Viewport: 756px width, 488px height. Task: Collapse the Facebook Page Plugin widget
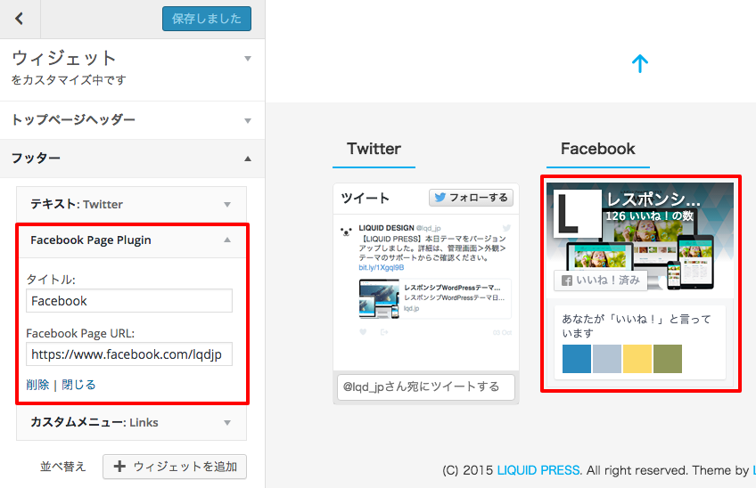pos(131,240)
